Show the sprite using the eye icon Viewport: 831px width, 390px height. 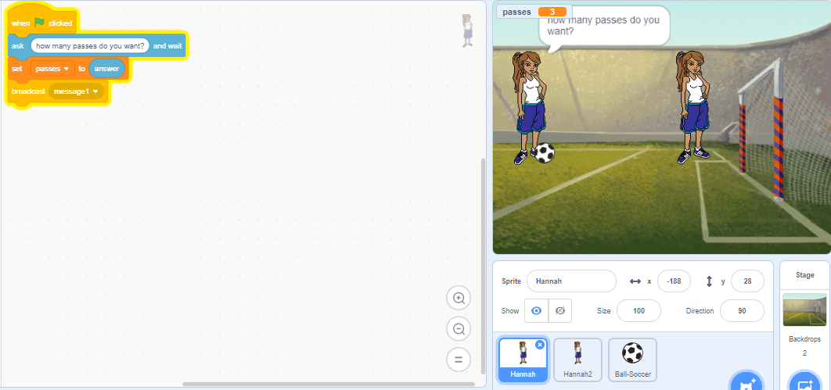click(536, 310)
